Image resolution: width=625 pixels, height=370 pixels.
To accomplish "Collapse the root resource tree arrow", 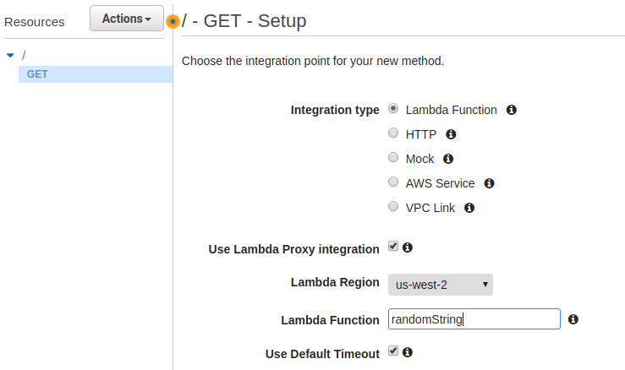I will [10, 56].
